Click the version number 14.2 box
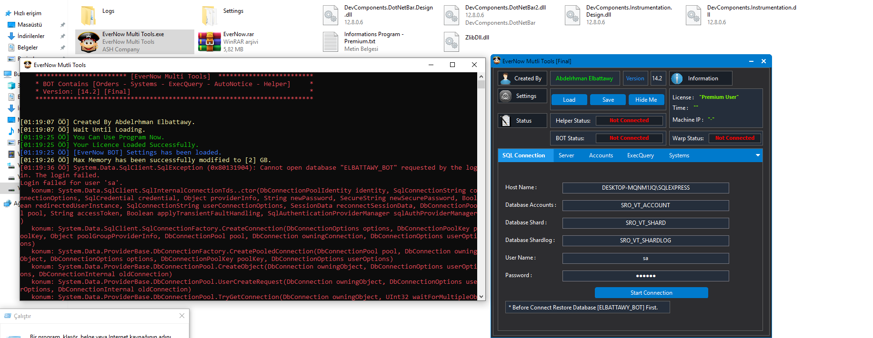This screenshot has width=873, height=338. (x=657, y=78)
